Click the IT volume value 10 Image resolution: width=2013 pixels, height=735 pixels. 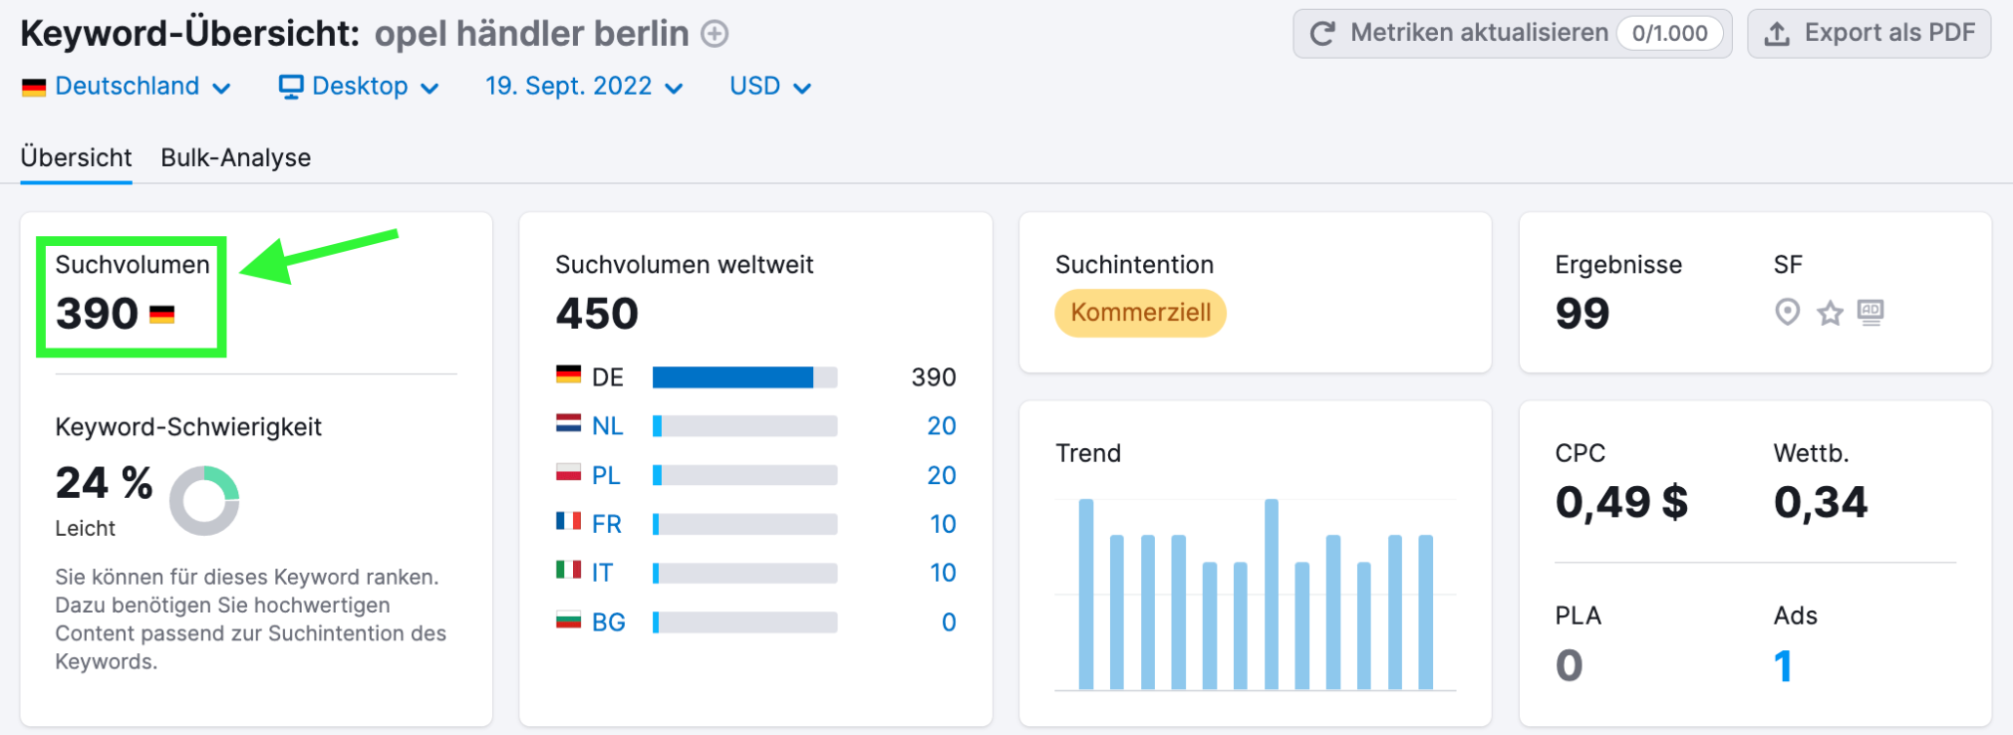(943, 573)
